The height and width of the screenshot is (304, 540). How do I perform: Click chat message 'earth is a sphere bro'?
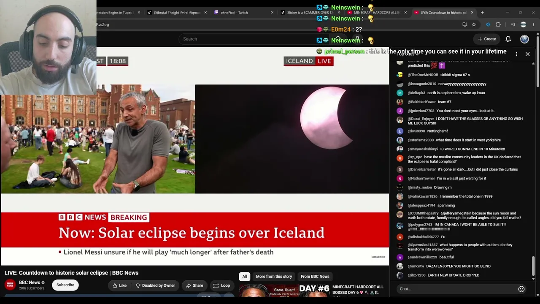(x=456, y=93)
